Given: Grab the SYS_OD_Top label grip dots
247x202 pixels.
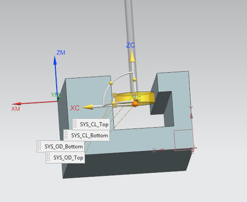Looking at the screenshot, I should tap(48, 157).
